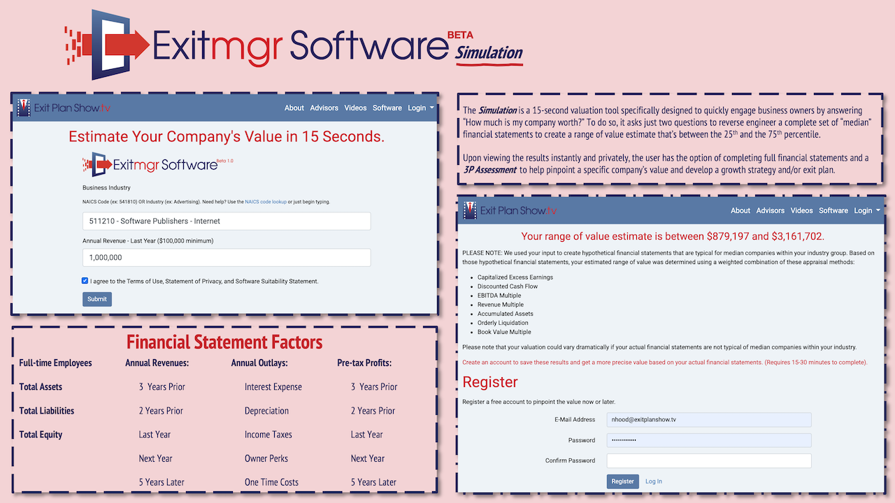
Task: Focus the Annual Revenue field showing 1,000,000
Action: coord(227,258)
